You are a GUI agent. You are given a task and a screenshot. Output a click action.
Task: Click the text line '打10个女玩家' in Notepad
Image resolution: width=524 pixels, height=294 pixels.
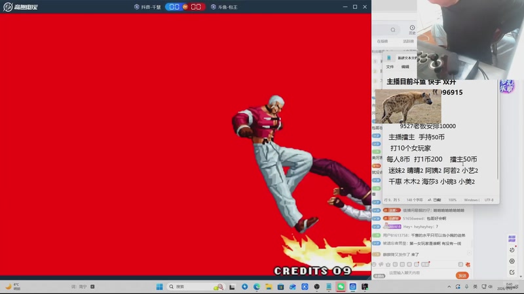tap(411, 148)
